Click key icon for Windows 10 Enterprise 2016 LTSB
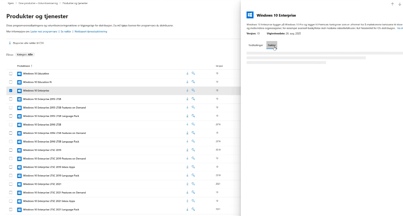Image resolution: width=403 pixels, height=216 pixels. pos(193,124)
